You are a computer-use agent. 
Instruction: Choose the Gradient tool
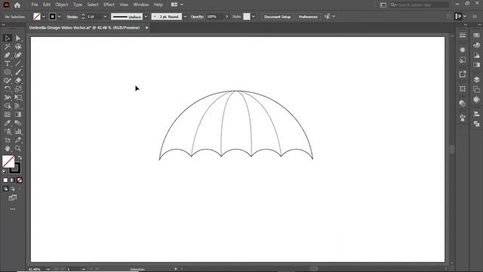(x=18, y=114)
